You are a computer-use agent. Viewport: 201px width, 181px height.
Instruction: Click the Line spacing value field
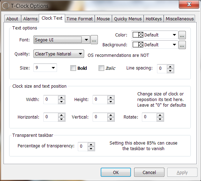point(162,68)
